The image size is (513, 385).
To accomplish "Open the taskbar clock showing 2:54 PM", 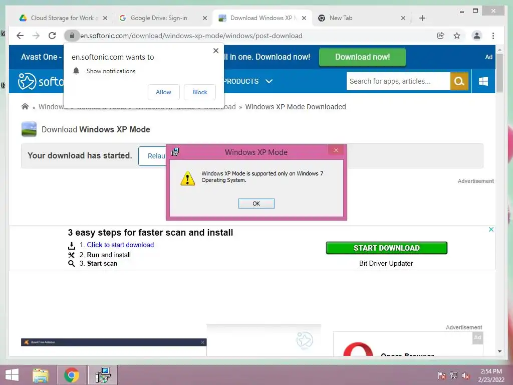I will tap(491, 375).
